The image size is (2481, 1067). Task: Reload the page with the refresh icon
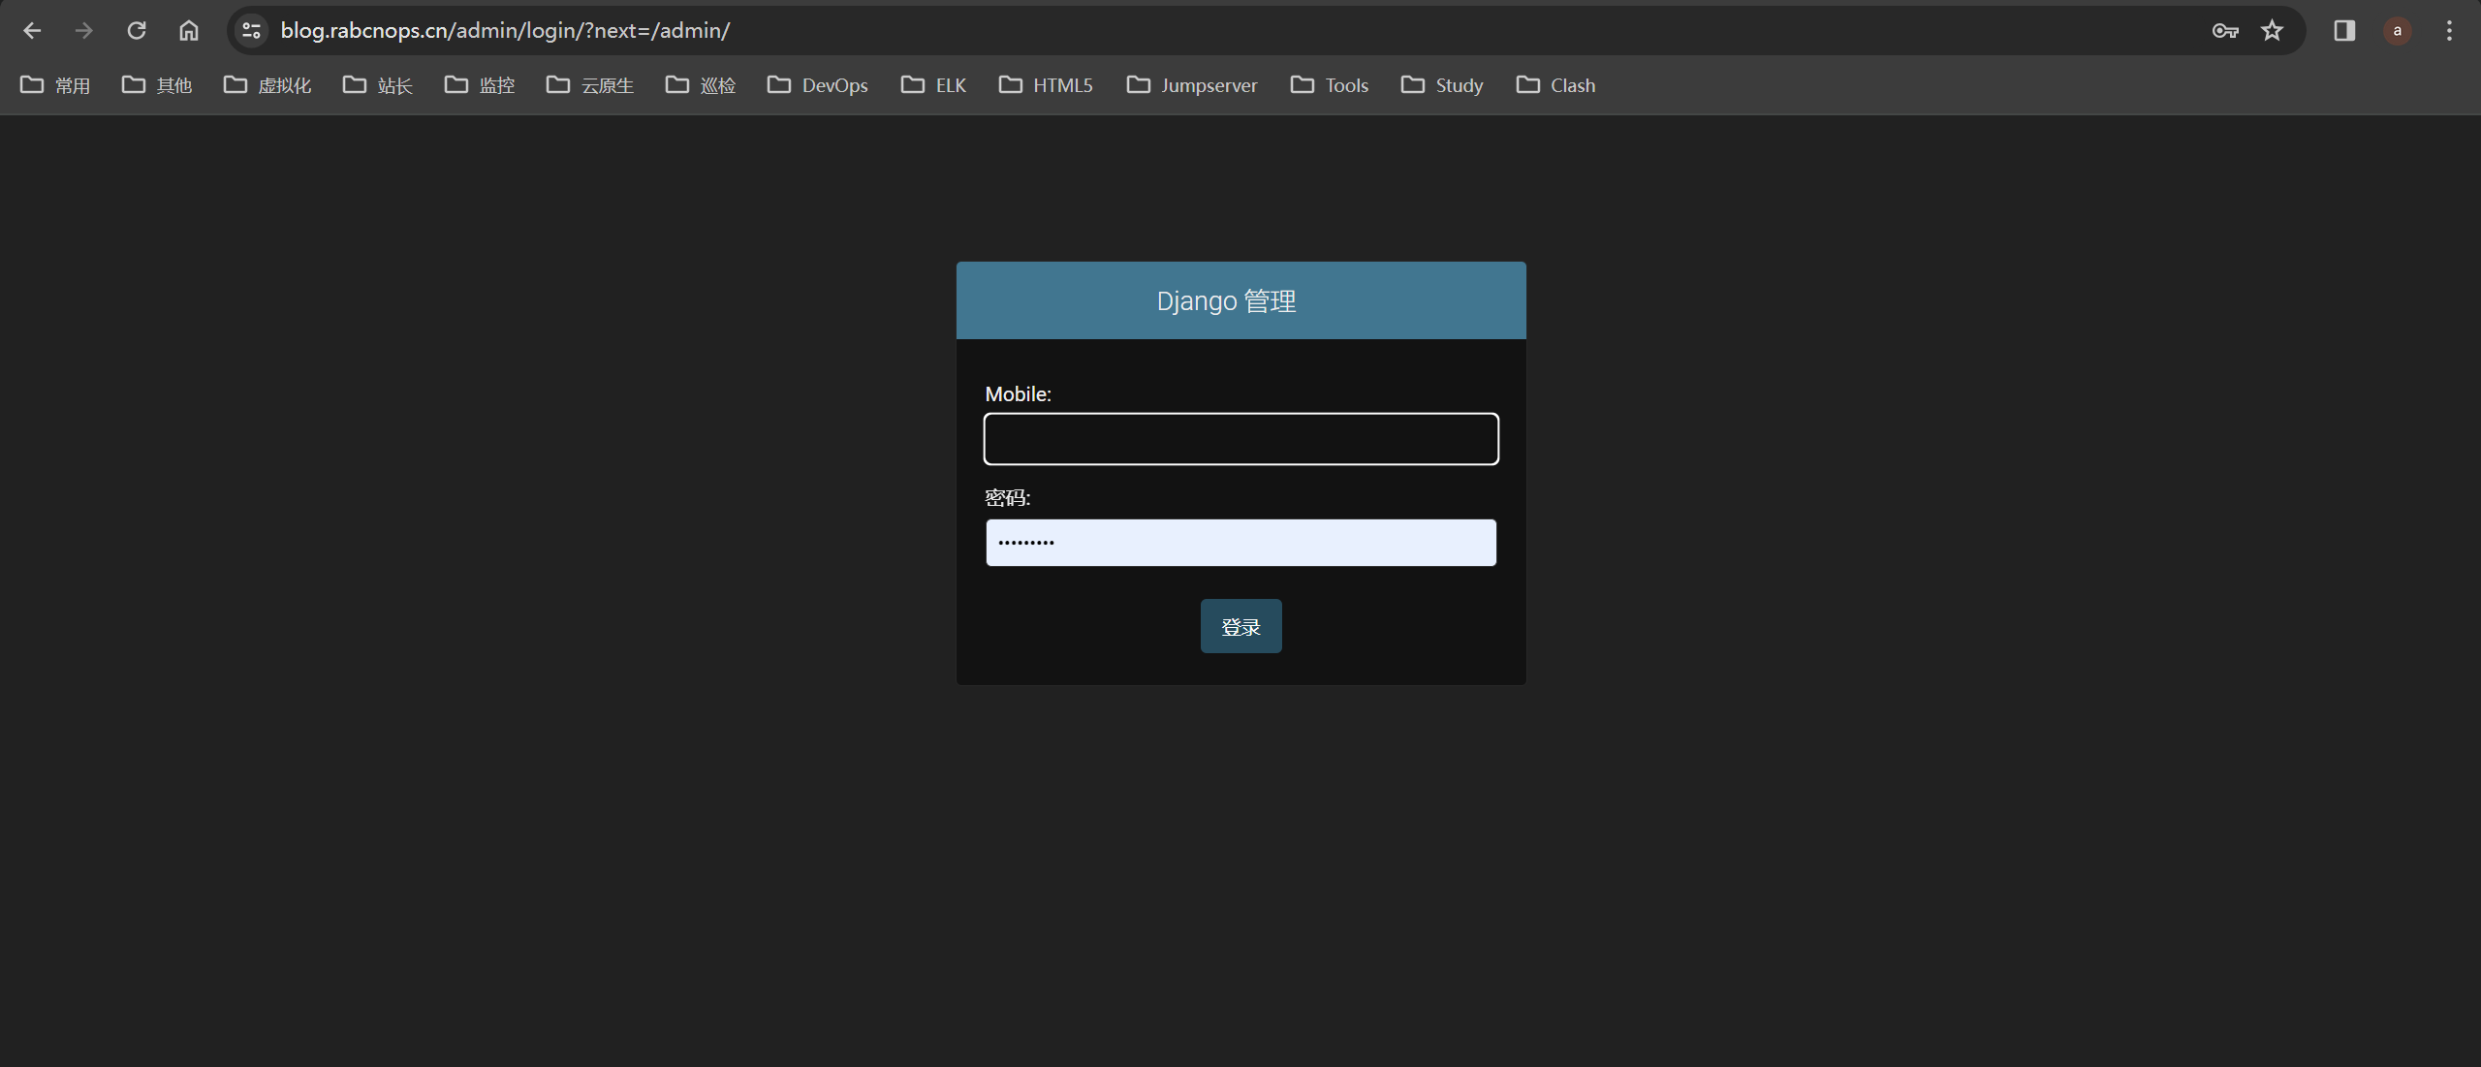(x=137, y=31)
